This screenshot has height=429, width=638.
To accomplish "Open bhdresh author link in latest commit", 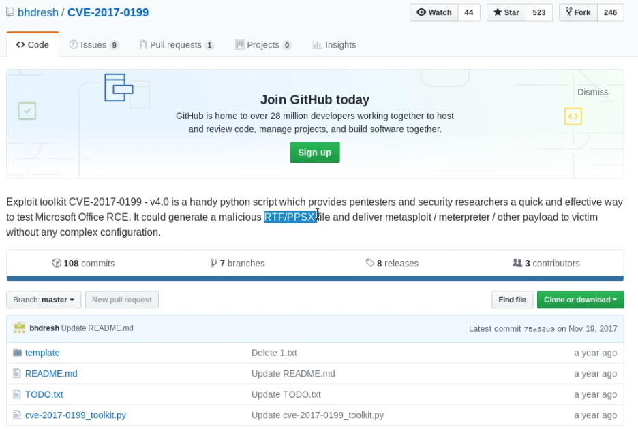I will pos(44,328).
